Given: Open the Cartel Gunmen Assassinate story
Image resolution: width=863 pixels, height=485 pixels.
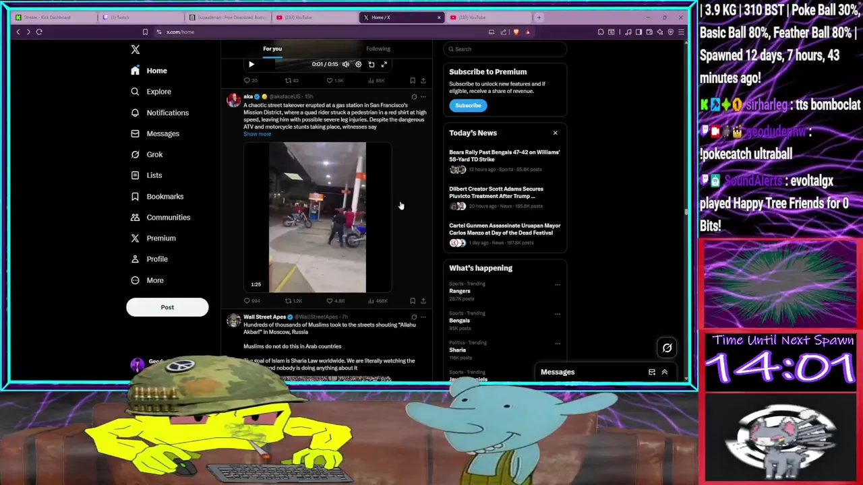Looking at the screenshot, I should [505, 234].
